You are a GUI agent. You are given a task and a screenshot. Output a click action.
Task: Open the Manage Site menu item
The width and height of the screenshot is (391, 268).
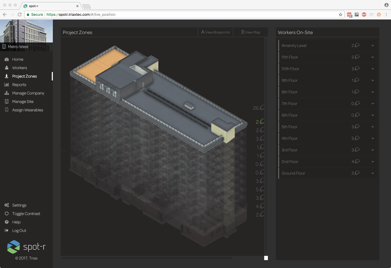pyautogui.click(x=23, y=102)
